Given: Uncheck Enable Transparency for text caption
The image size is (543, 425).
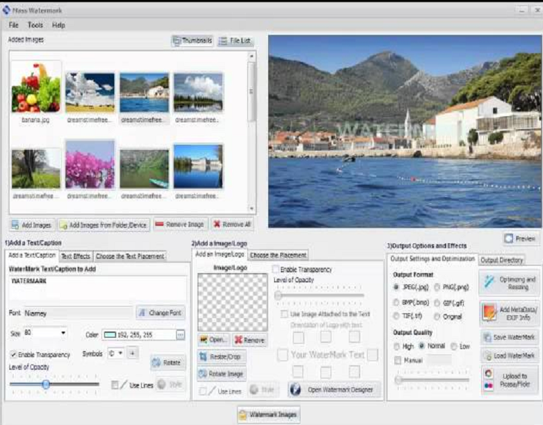Looking at the screenshot, I should (x=13, y=354).
